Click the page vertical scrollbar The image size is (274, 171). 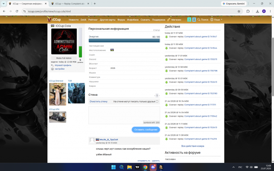[273, 67]
